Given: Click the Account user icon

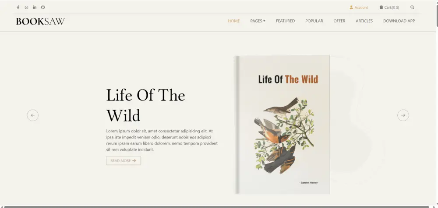Looking at the screenshot, I should [351, 7].
